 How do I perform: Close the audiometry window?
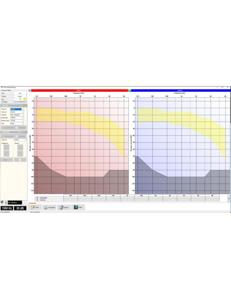pos(228,88)
